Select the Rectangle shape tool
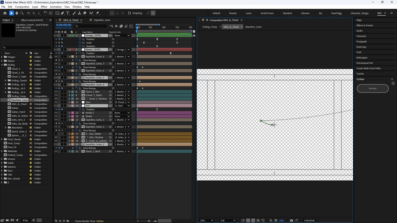 click(x=57, y=13)
